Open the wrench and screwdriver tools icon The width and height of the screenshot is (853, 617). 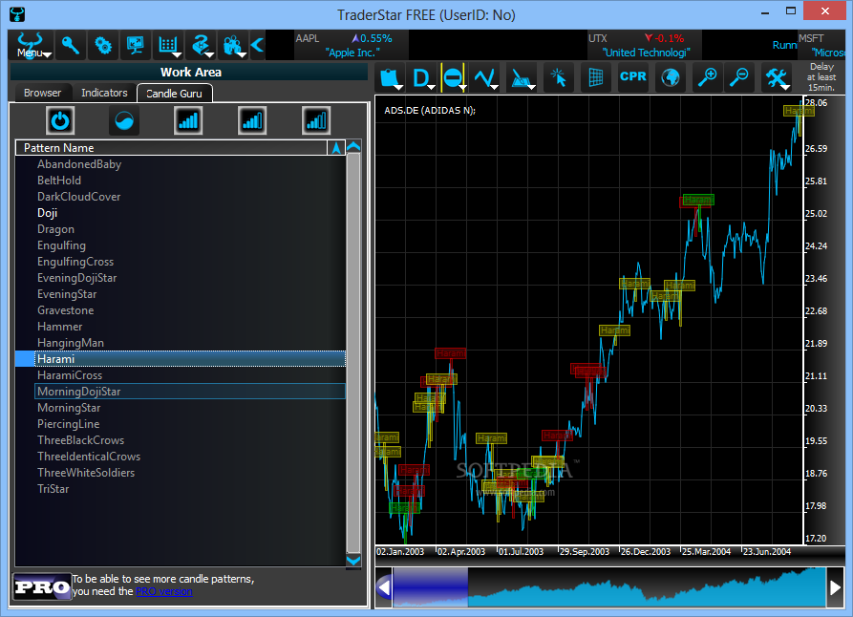pos(777,77)
